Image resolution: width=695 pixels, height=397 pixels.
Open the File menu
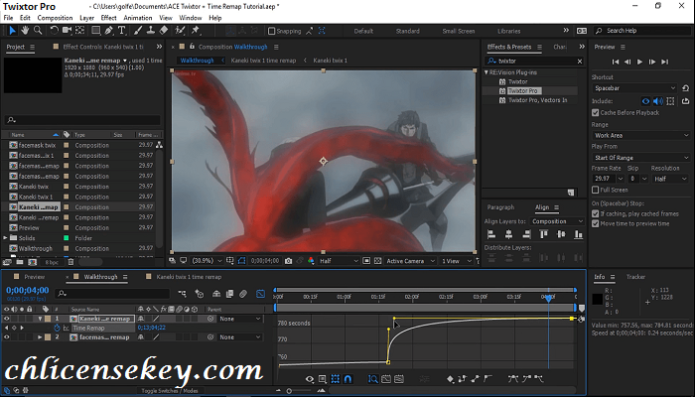(8, 18)
